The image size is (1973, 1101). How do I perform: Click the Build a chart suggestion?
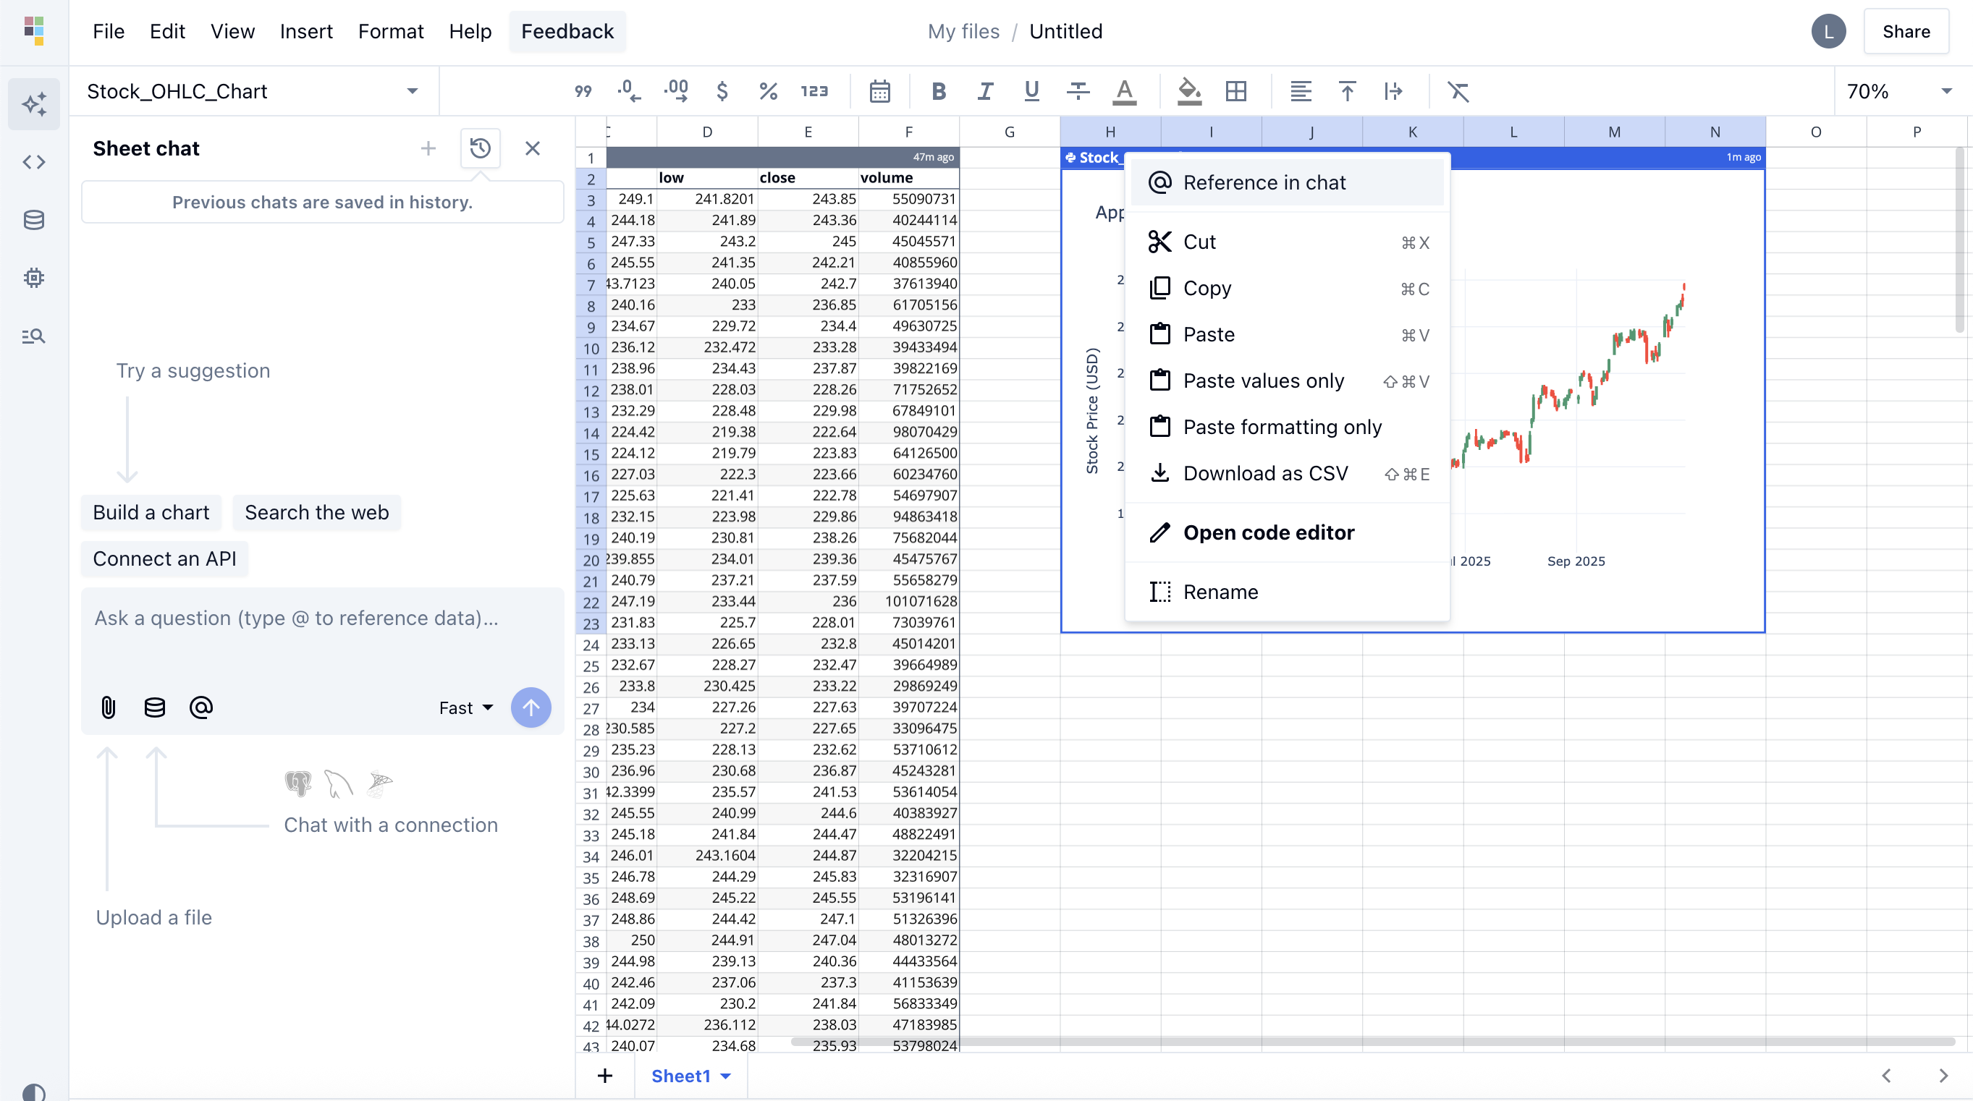pyautogui.click(x=151, y=512)
